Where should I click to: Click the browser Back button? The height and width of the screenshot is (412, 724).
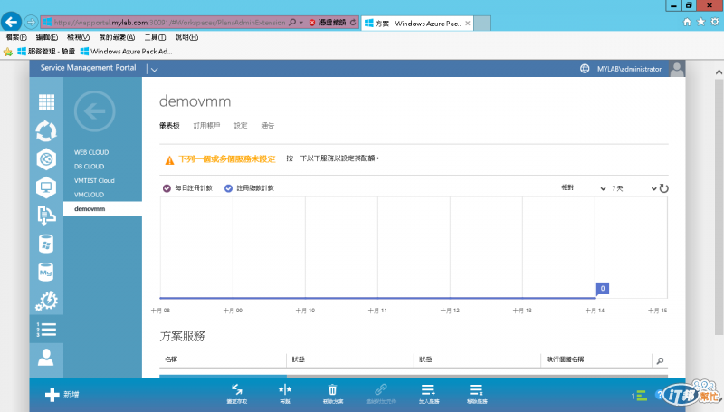pyautogui.click(x=12, y=22)
